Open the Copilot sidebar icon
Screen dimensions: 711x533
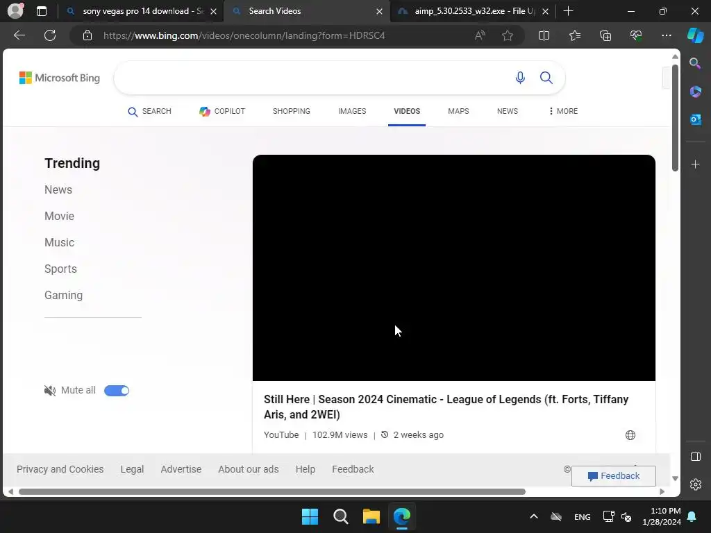[x=695, y=35]
